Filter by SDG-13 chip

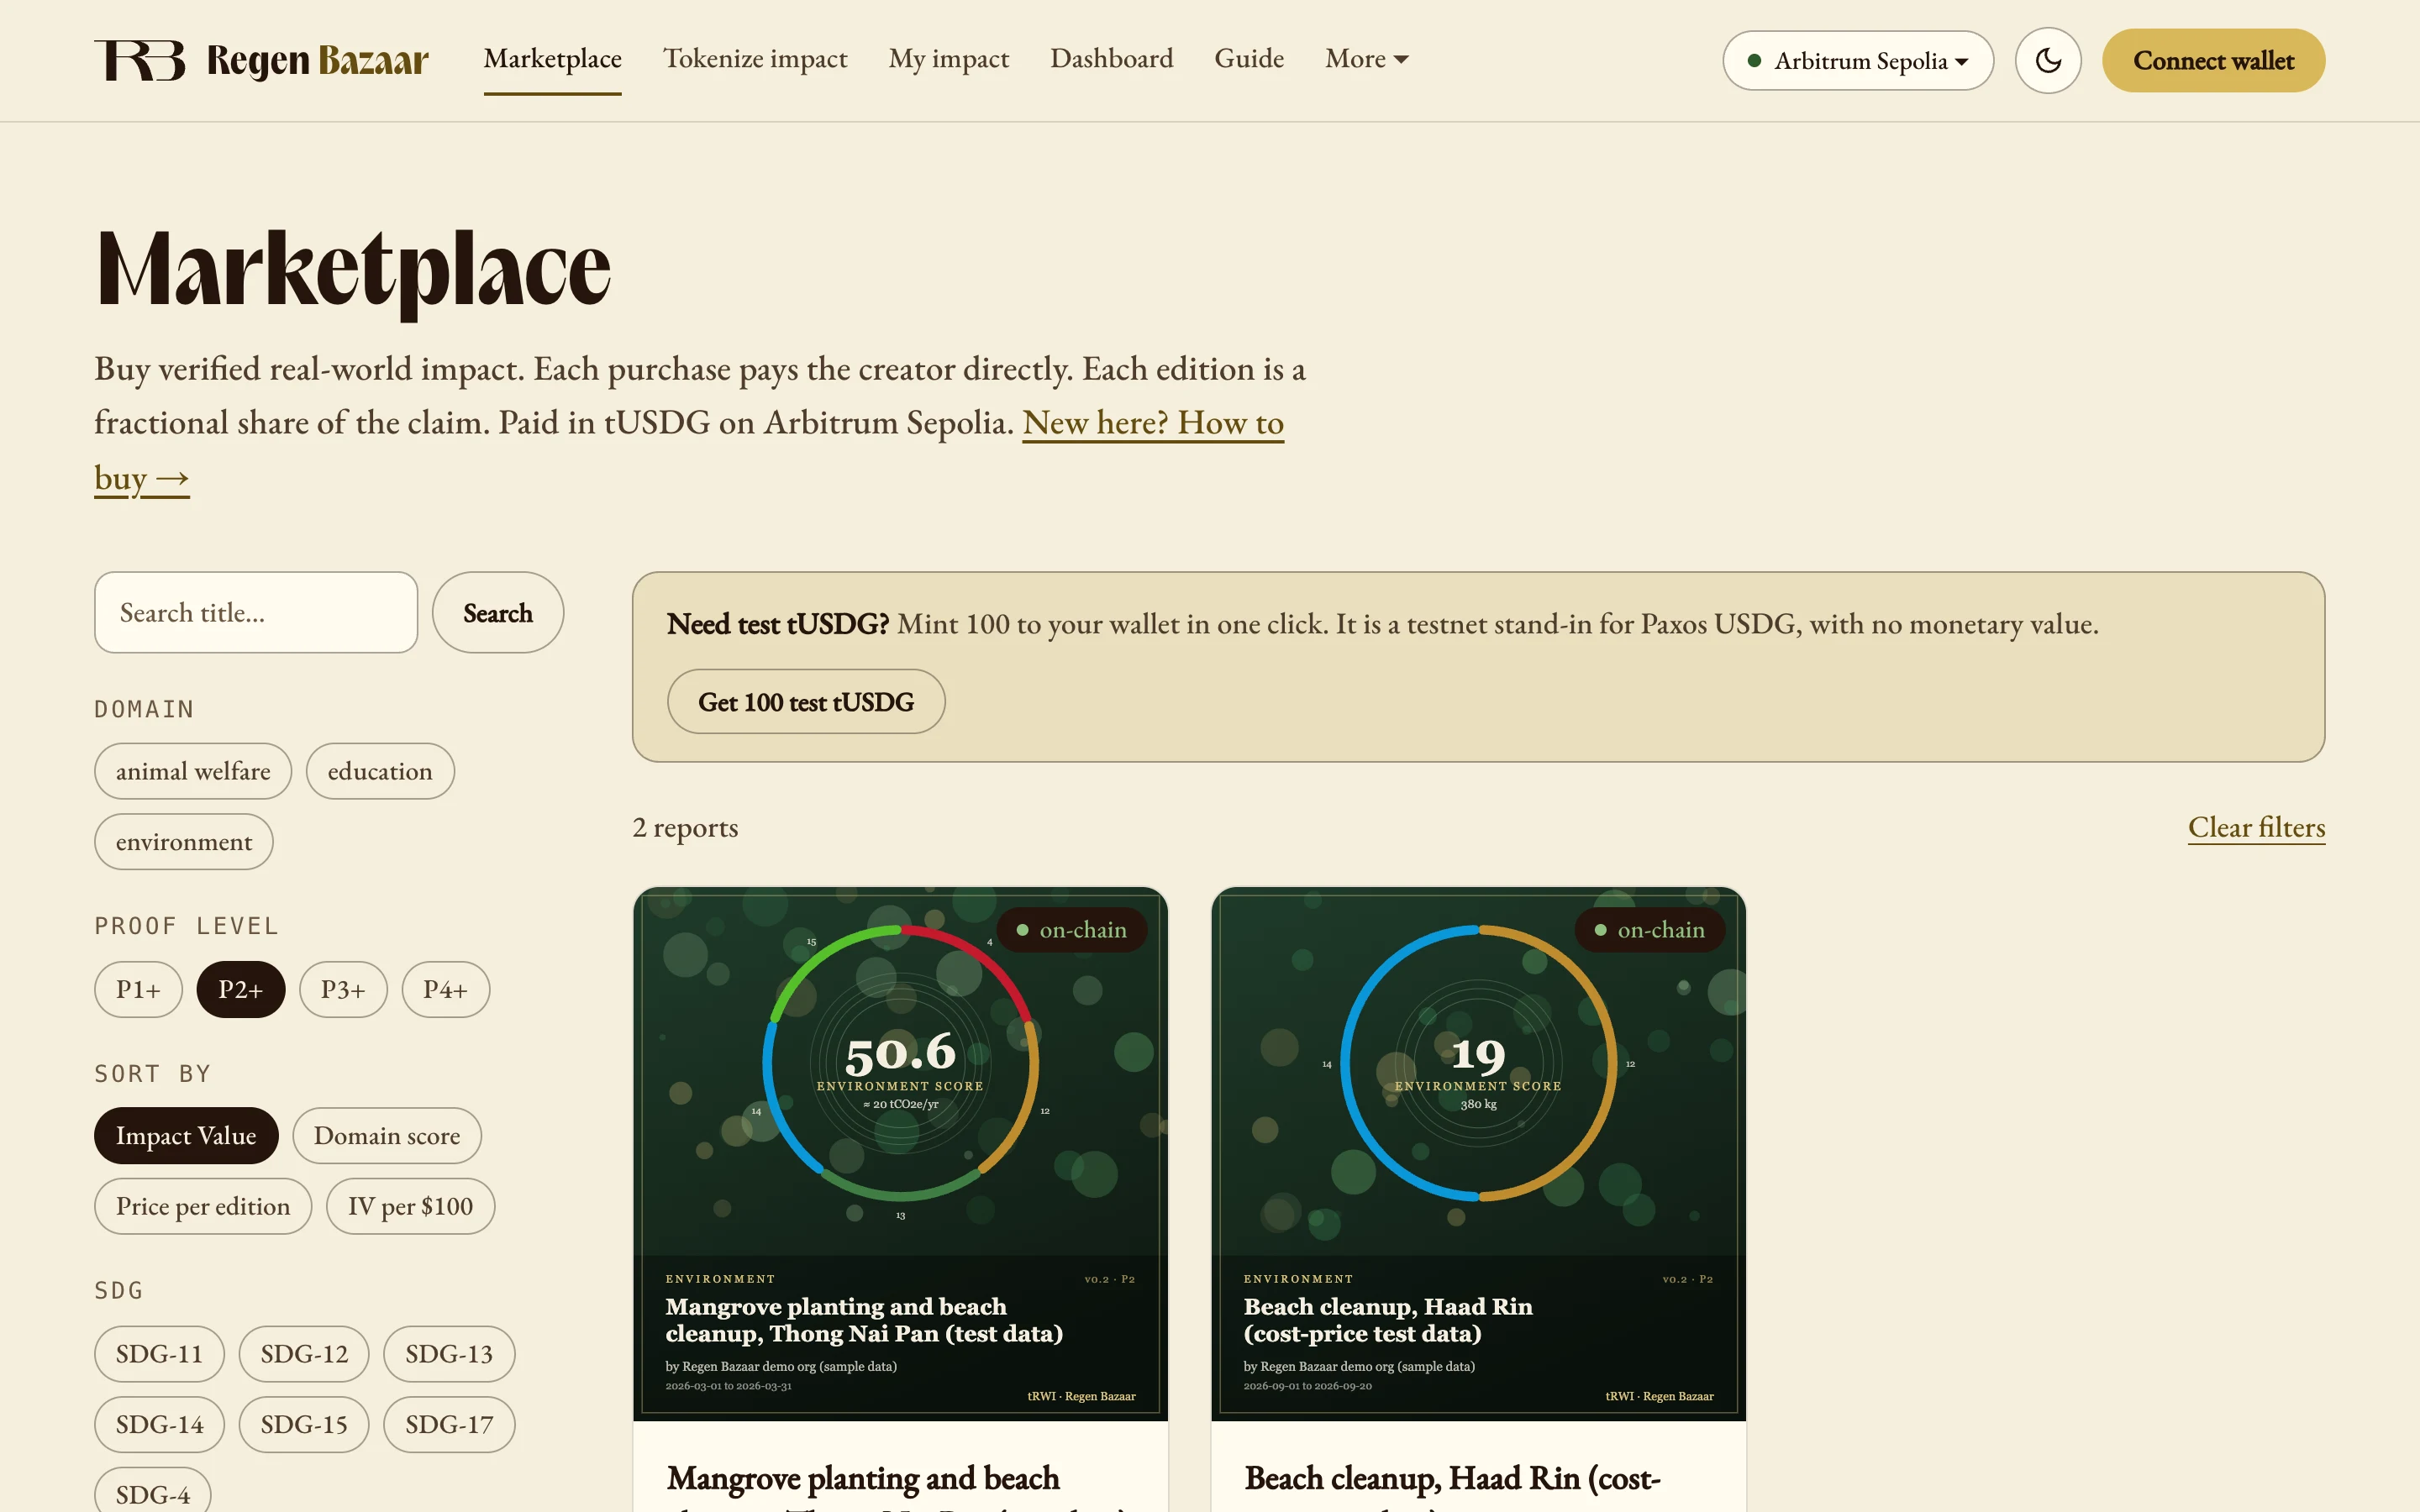coord(449,1354)
